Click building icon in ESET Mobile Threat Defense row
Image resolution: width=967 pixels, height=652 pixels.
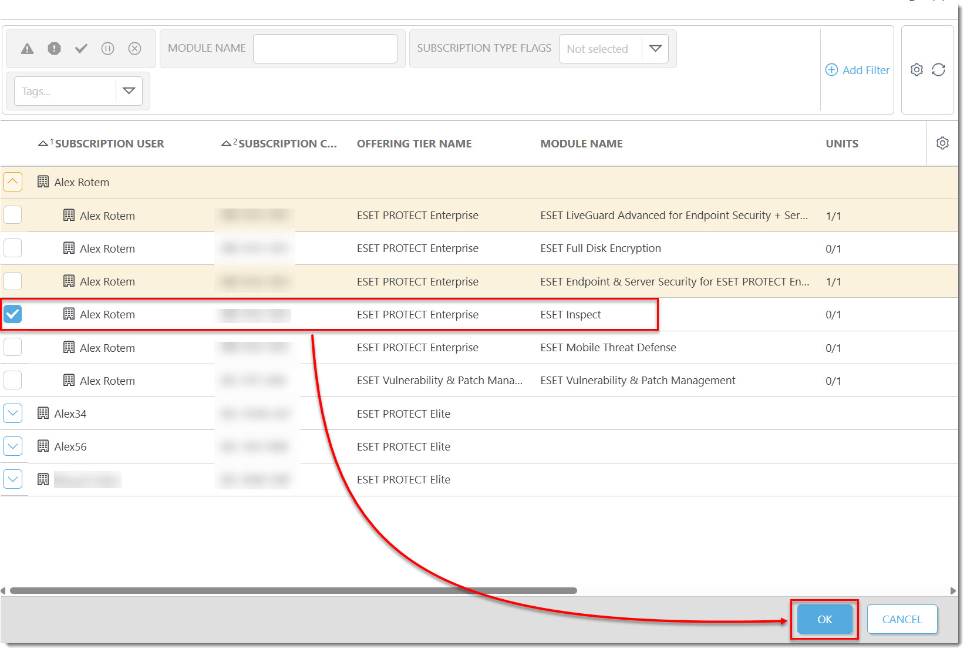click(x=69, y=348)
